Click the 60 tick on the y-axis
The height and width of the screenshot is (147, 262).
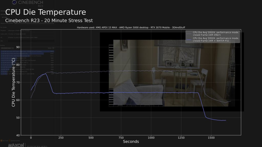18,100
